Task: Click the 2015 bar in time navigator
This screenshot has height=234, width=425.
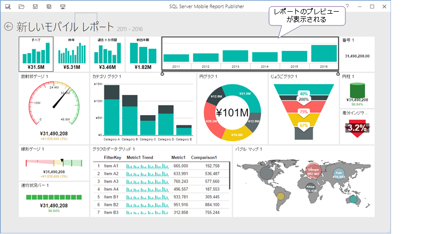Action: point(294,56)
